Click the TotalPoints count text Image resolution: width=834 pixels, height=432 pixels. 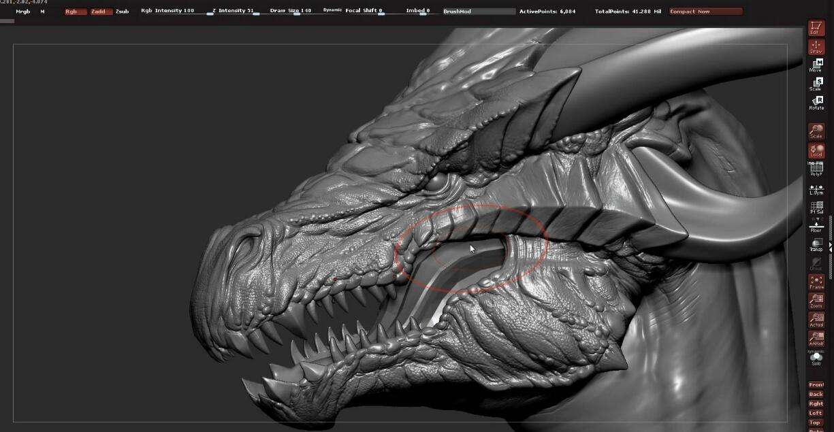point(629,12)
